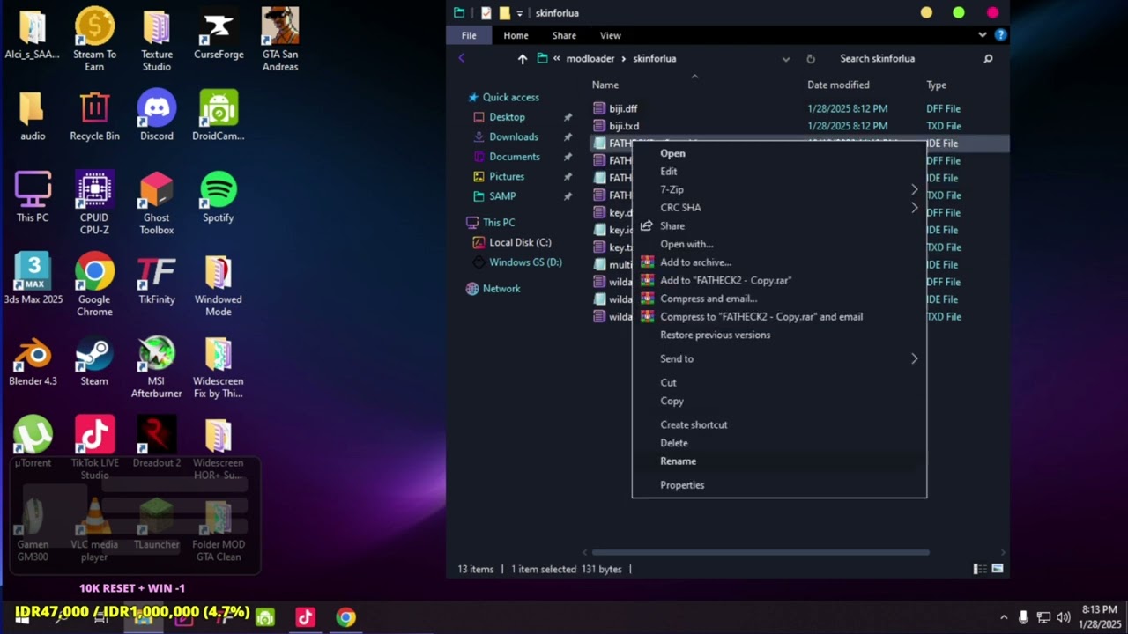The height and width of the screenshot is (634, 1128).
Task: Click the address bar path overflow chevron
Action: [x=557, y=59]
